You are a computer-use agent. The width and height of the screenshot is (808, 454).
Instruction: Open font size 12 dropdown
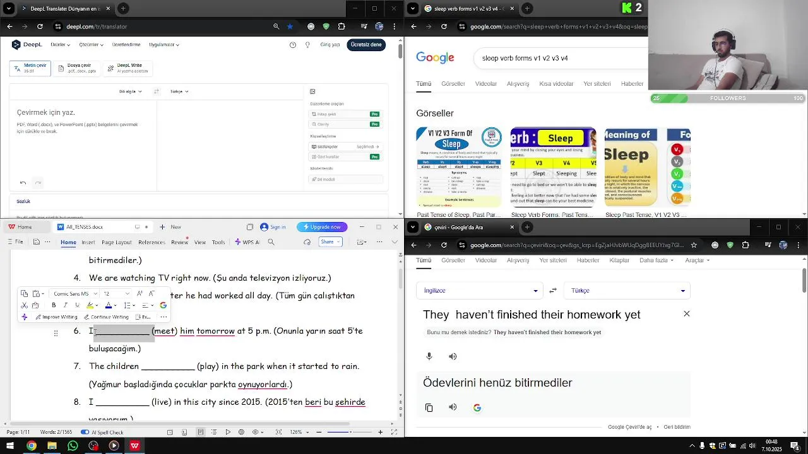127,293
